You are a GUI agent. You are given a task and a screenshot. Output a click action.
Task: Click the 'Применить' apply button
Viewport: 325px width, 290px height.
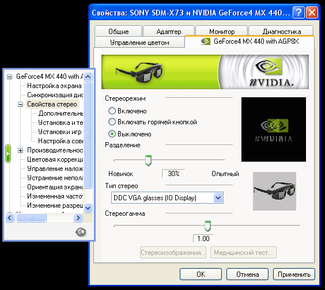coord(294,274)
